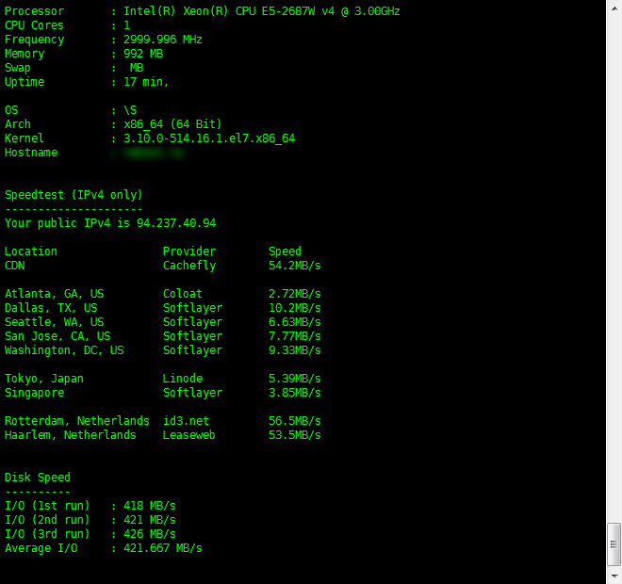Click the Coloat provider name
The image size is (622, 584).
[183, 294]
